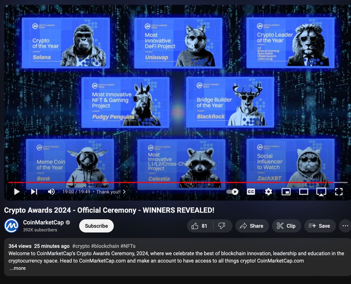Enable miniplayer mode
This screenshot has height=284, width=351.
286,192
